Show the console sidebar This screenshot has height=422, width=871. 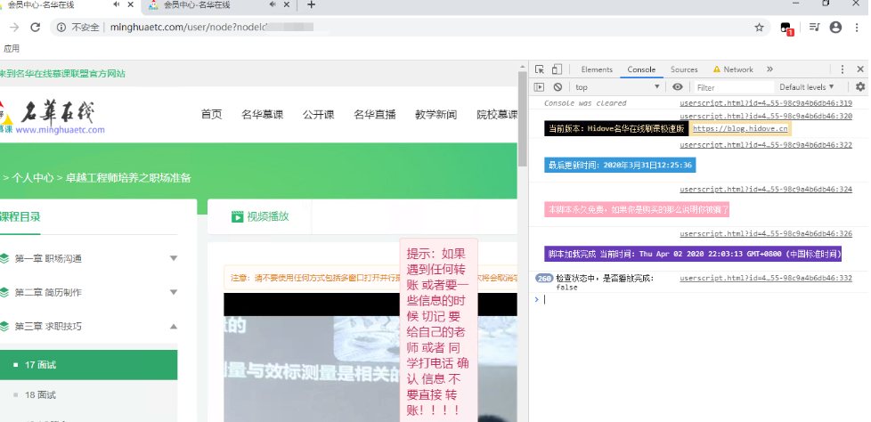coord(539,87)
